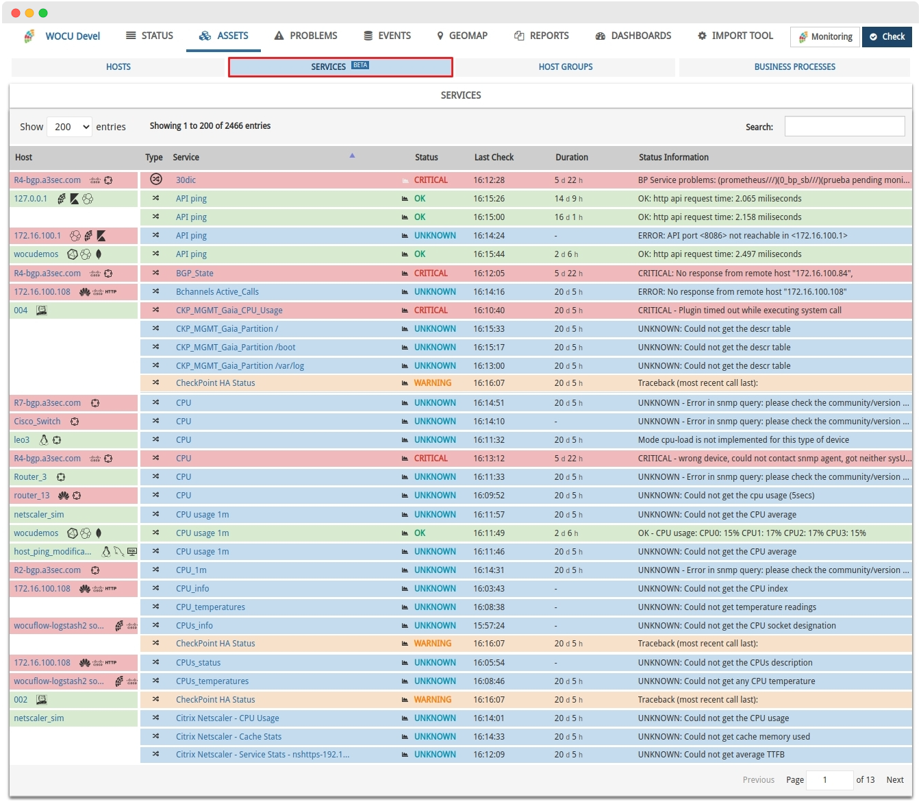Click graph icon in CPU_1m row
Viewport: 921px width, 802px height.
coord(405,570)
